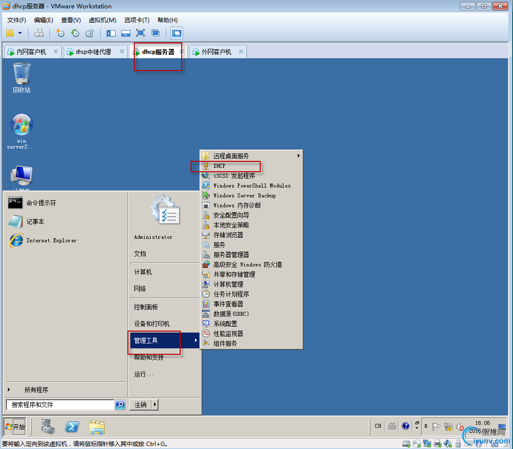Click the win server2... desktop icon
This screenshot has height=449, width=513.
[x=21, y=131]
